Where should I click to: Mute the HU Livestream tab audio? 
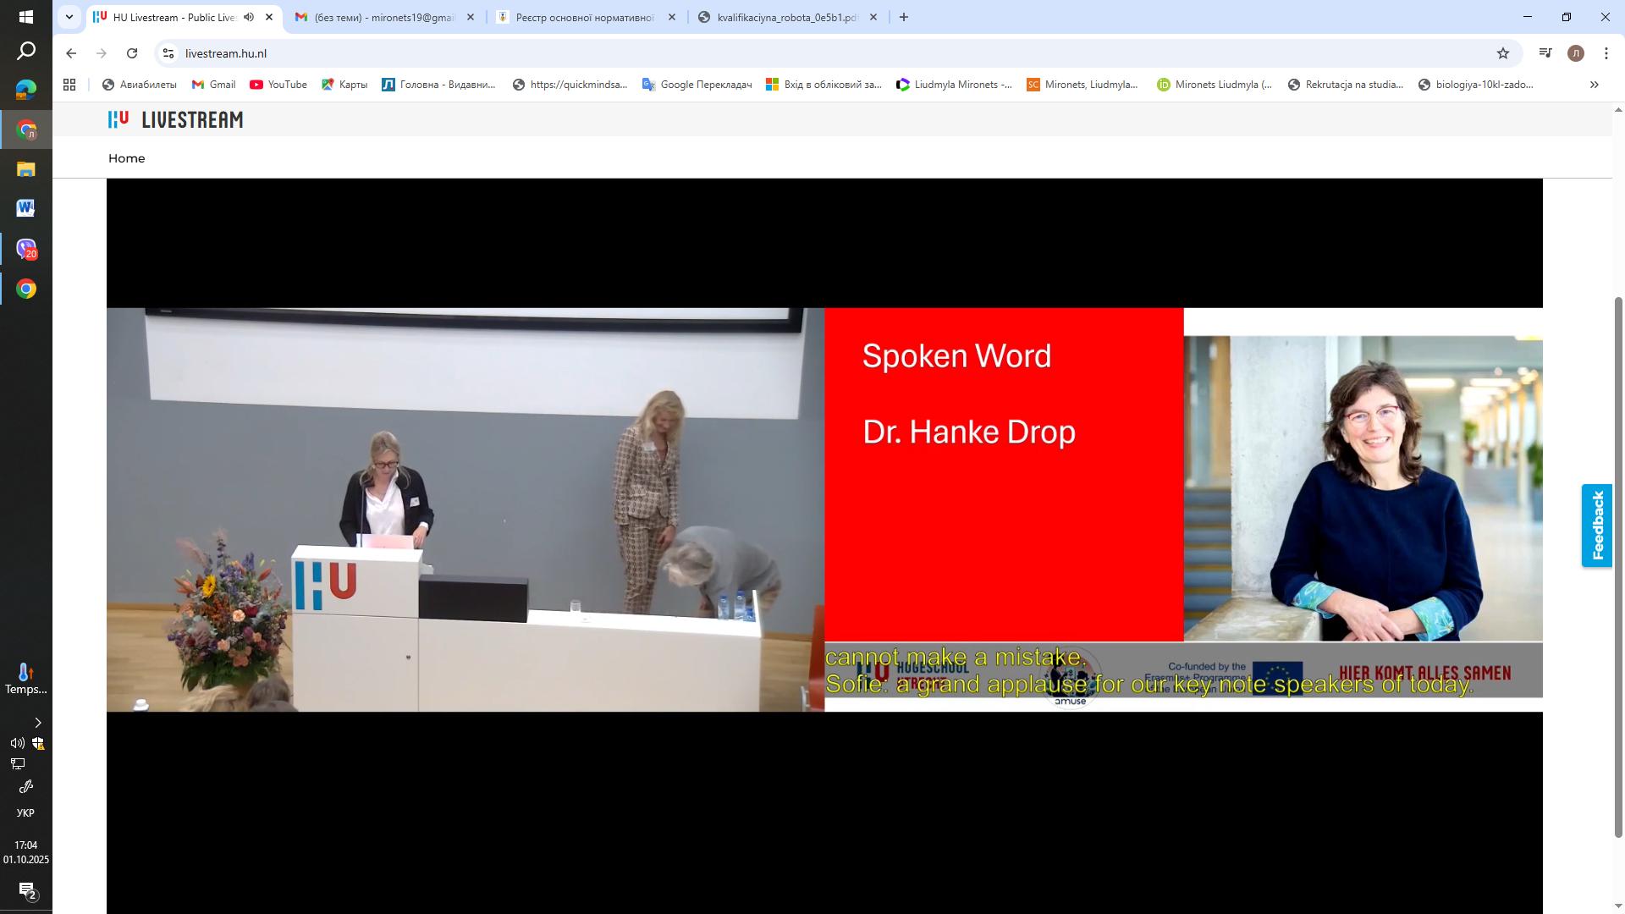(249, 17)
